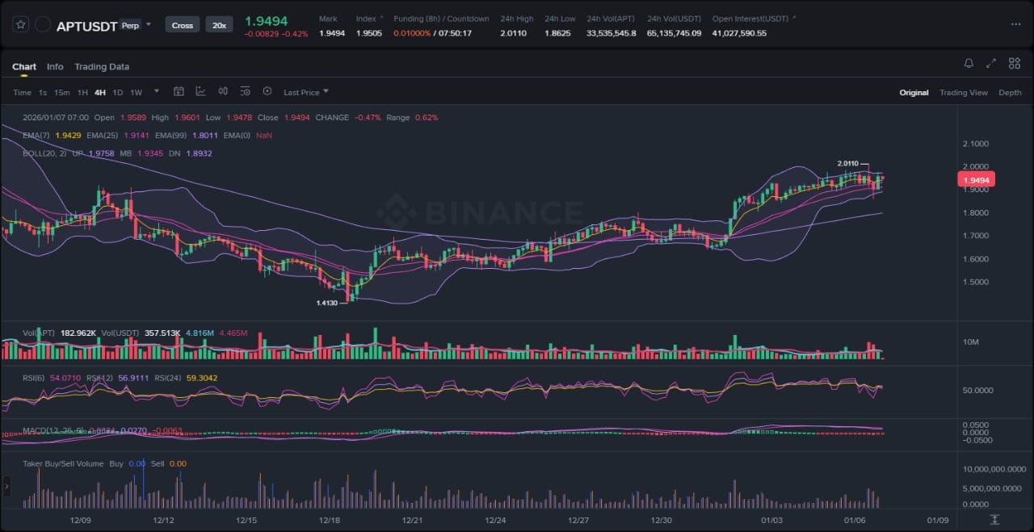Click the APTUSDT coin logo circle

pyautogui.click(x=43, y=25)
